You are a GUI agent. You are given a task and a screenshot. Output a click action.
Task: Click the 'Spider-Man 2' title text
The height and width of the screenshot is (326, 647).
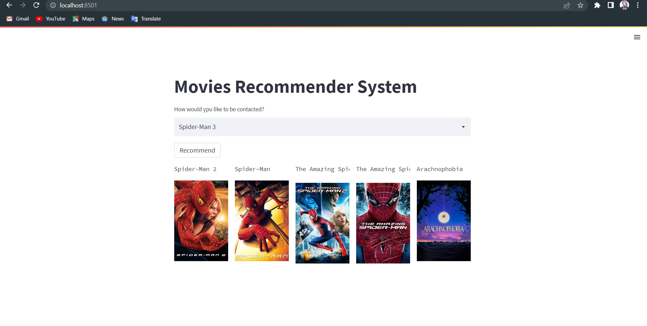point(195,169)
